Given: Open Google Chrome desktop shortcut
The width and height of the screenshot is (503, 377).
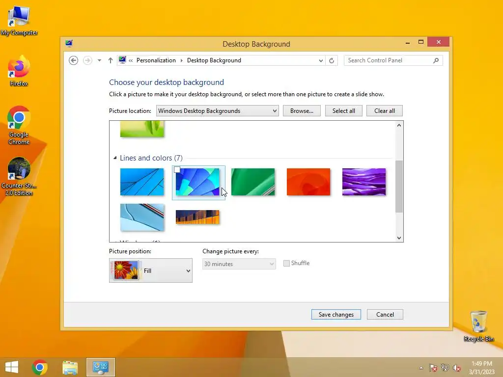Looking at the screenshot, I should [x=19, y=125].
